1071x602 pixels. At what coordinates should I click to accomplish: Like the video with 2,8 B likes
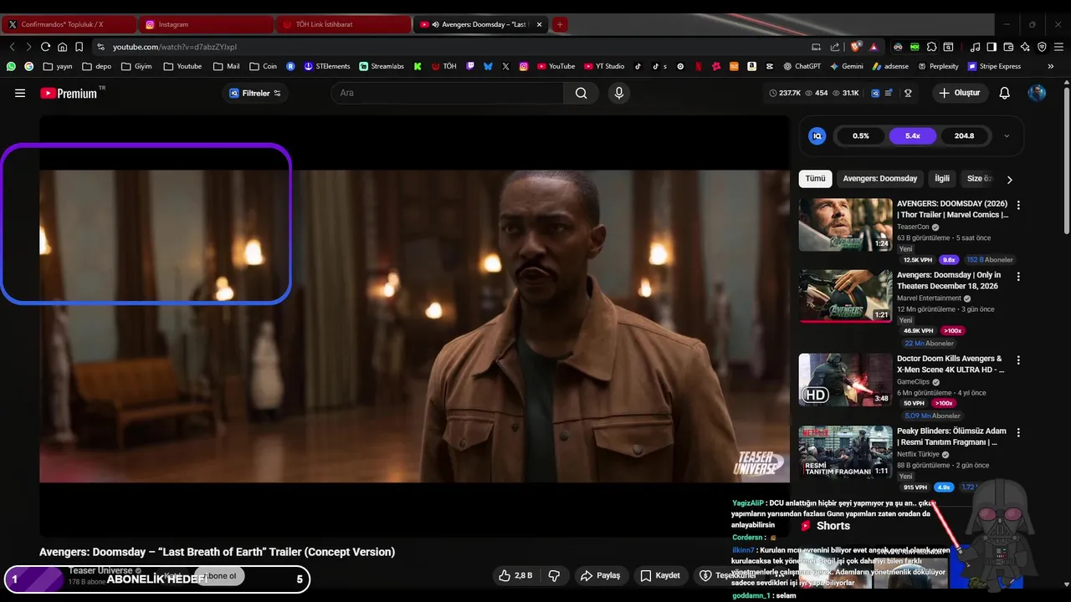tap(515, 575)
